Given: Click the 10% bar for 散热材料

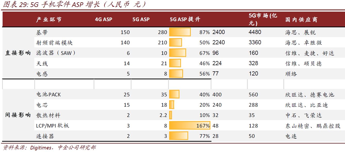Looking at the screenshot, I should point(170,115).
